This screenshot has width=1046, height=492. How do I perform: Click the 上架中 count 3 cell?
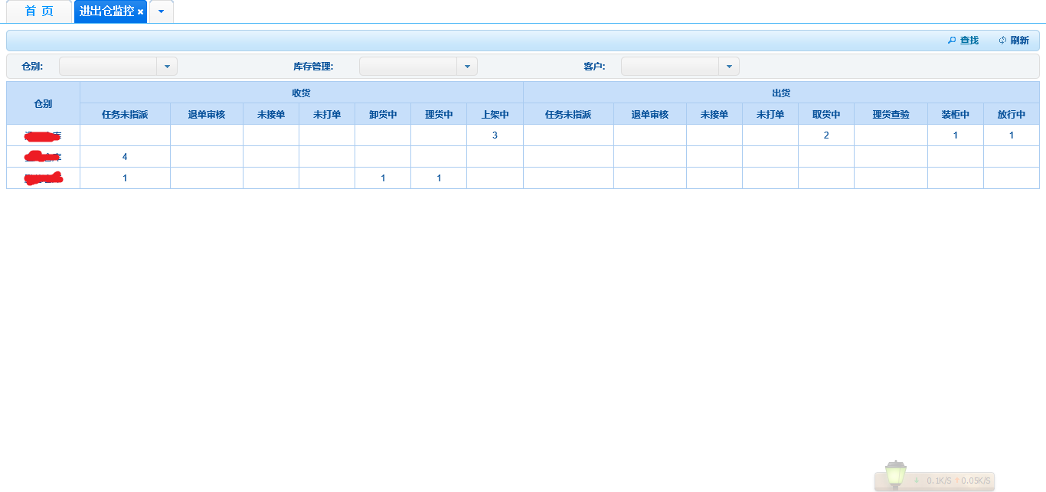pos(495,135)
